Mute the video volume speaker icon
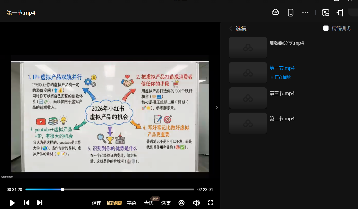This screenshot has width=358, height=209. [x=196, y=203]
